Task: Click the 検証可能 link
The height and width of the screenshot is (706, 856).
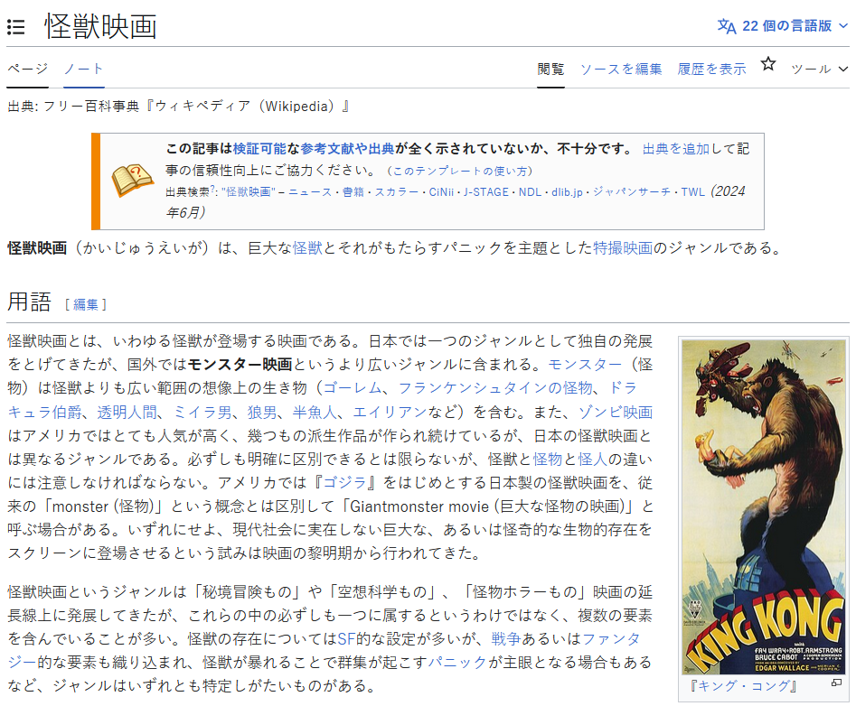Action: [259, 149]
